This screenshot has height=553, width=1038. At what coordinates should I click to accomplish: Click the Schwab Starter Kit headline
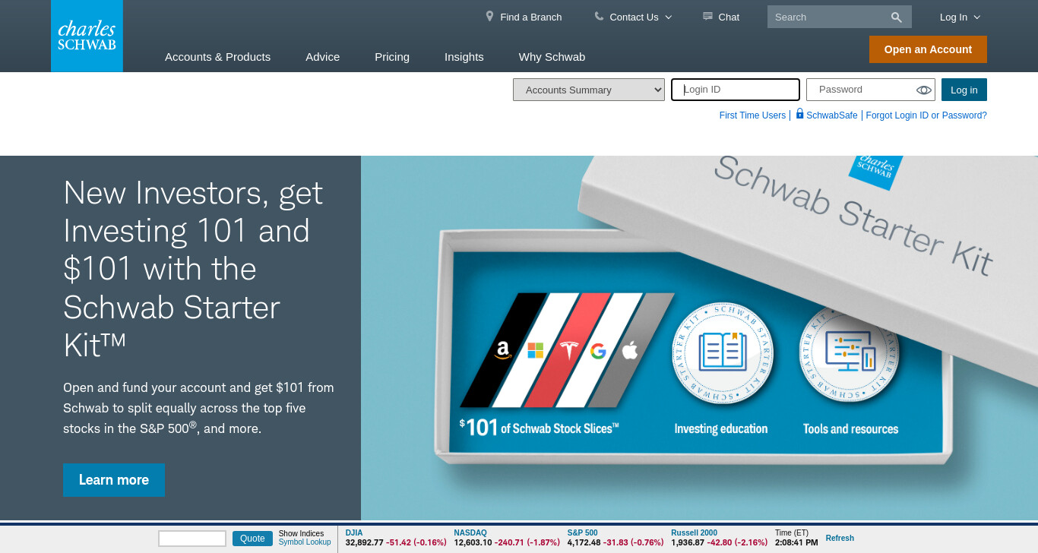[194, 269]
